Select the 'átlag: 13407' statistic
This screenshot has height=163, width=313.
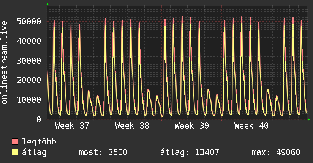click(x=190, y=152)
